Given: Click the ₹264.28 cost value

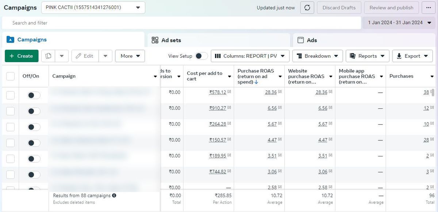Looking at the screenshot, I should [218, 124].
